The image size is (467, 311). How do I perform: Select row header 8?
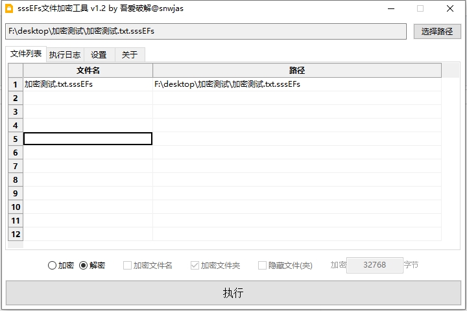pos(16,179)
